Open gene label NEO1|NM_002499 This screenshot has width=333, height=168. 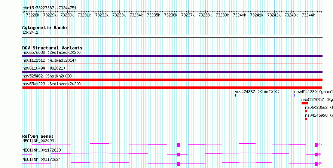(x=38, y=141)
